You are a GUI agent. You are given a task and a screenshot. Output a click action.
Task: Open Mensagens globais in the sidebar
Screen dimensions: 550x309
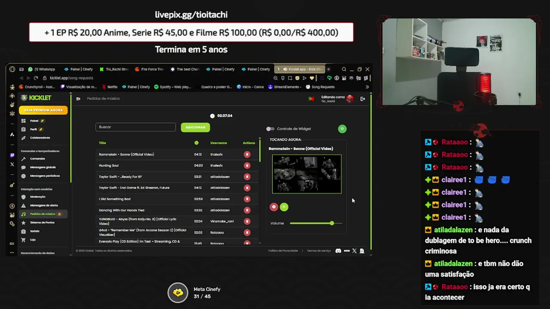coord(43,167)
